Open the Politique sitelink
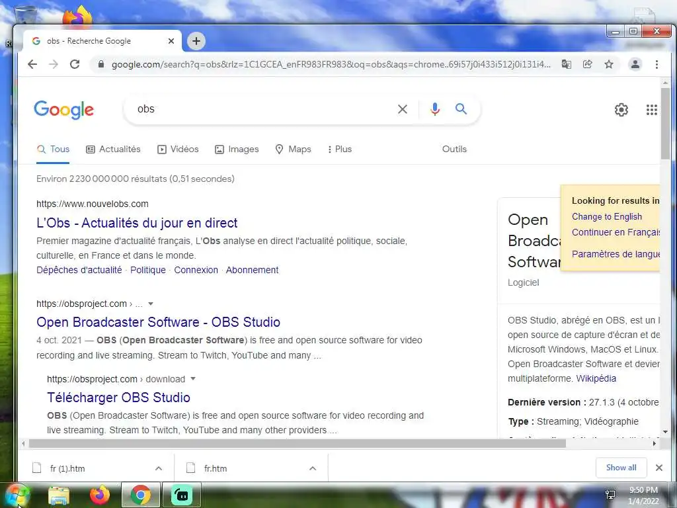Screen dimensions: 677x508 (x=148, y=270)
